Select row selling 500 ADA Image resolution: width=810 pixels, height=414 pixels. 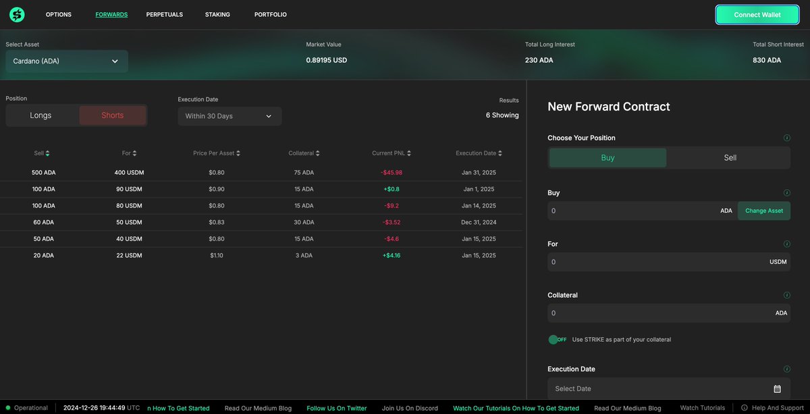261,173
